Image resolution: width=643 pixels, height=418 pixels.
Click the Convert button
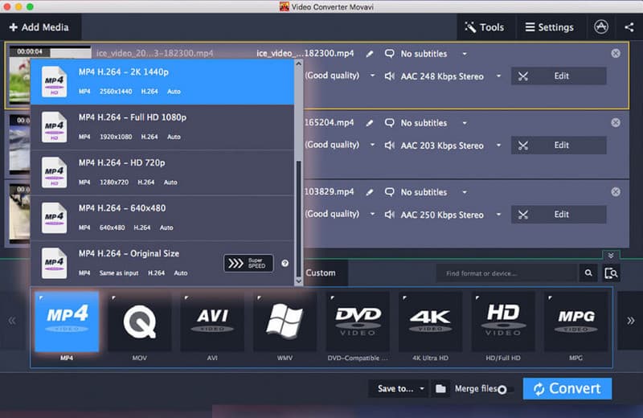[x=567, y=388]
